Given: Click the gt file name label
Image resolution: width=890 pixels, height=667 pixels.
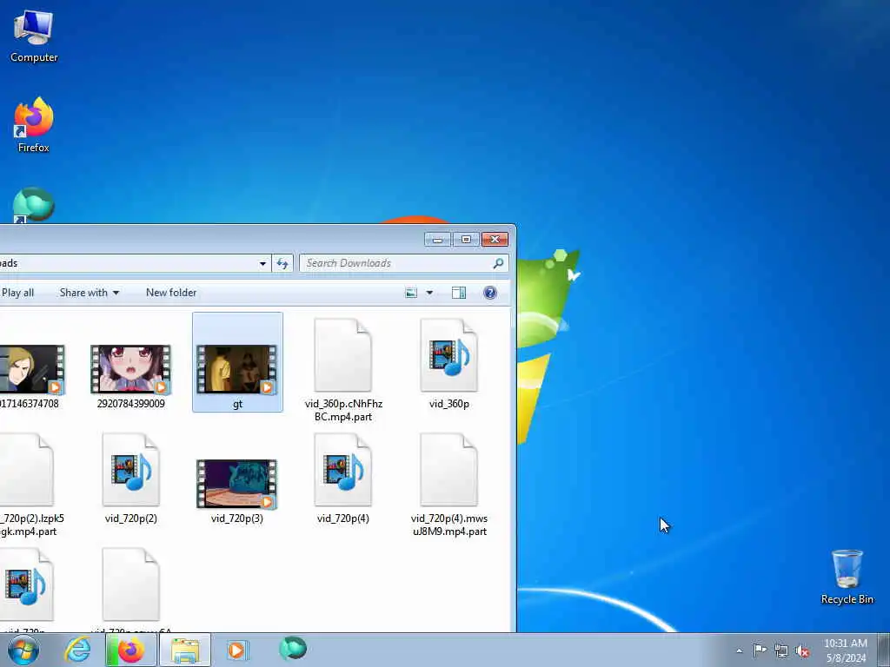Looking at the screenshot, I should (237, 404).
